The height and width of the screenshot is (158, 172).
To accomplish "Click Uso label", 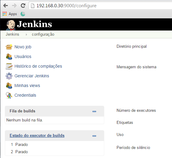I will point(120,134).
